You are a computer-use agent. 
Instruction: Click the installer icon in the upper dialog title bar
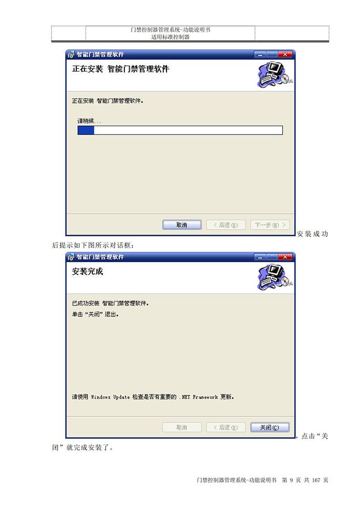72,55
